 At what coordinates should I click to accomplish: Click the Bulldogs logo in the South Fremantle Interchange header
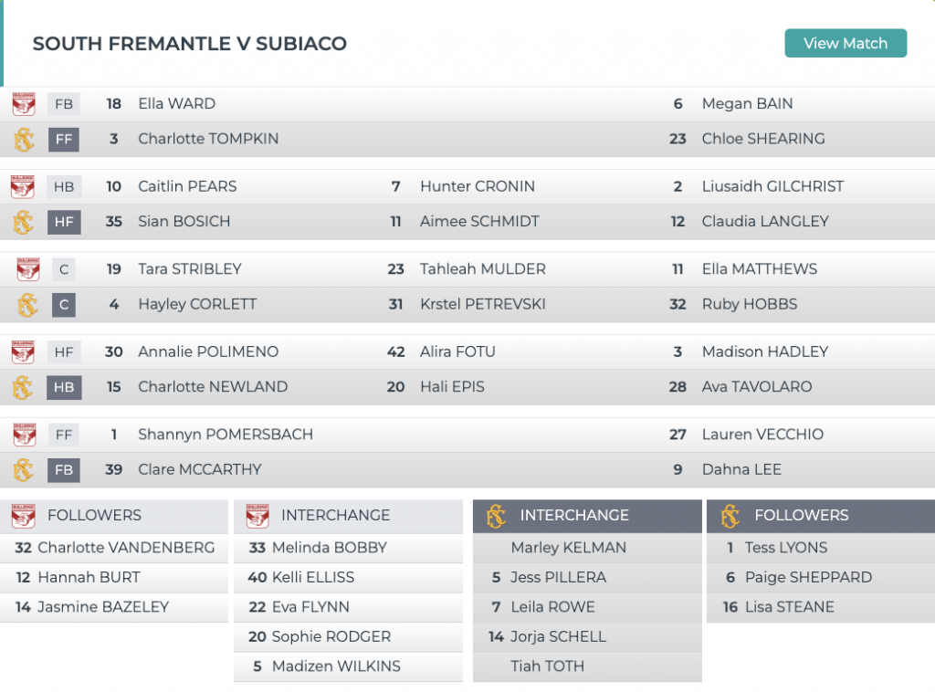pyautogui.click(x=257, y=516)
